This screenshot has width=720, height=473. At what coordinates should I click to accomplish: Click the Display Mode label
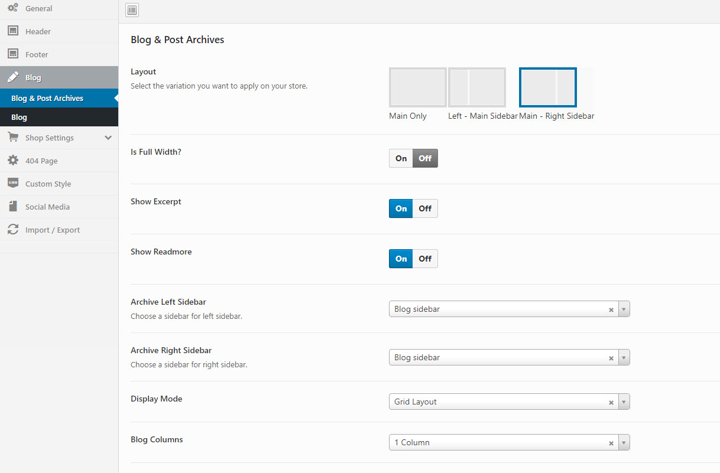[x=157, y=399]
